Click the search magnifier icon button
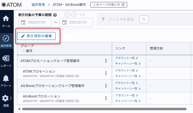 [144, 19]
